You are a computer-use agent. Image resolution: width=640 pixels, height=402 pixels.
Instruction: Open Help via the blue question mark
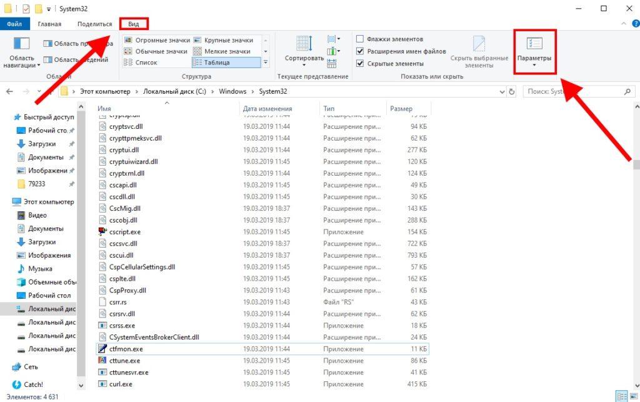(635, 24)
